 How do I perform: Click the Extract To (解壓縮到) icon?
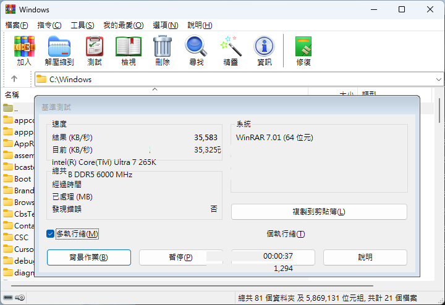[x=59, y=51]
